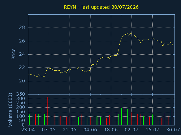
Task: Select the 23-04 date axis label
Action: coord(28,130)
